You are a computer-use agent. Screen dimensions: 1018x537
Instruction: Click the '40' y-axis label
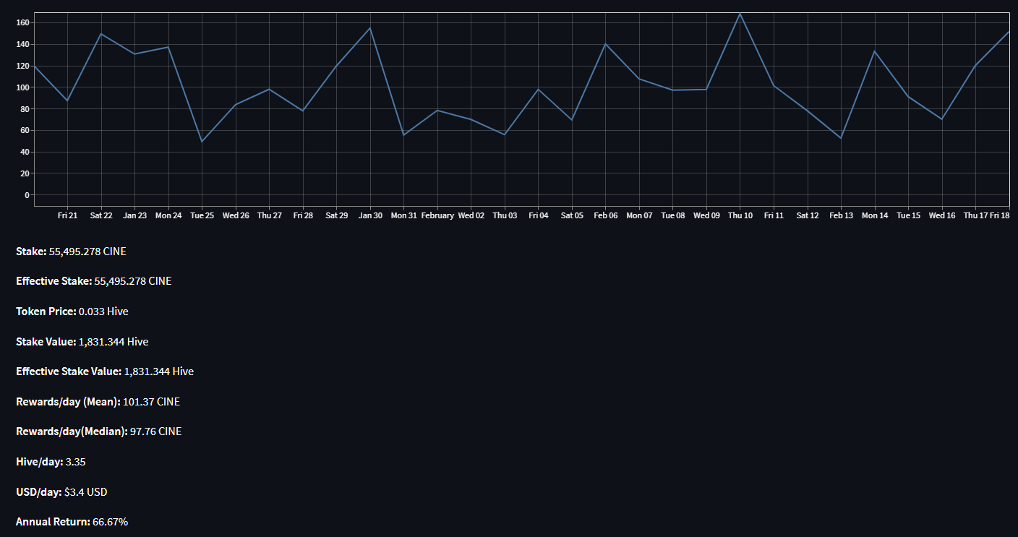click(25, 152)
